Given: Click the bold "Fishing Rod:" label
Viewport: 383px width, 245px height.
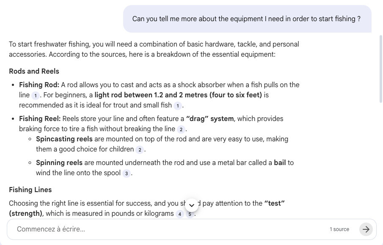Looking at the screenshot, I should click(39, 85).
